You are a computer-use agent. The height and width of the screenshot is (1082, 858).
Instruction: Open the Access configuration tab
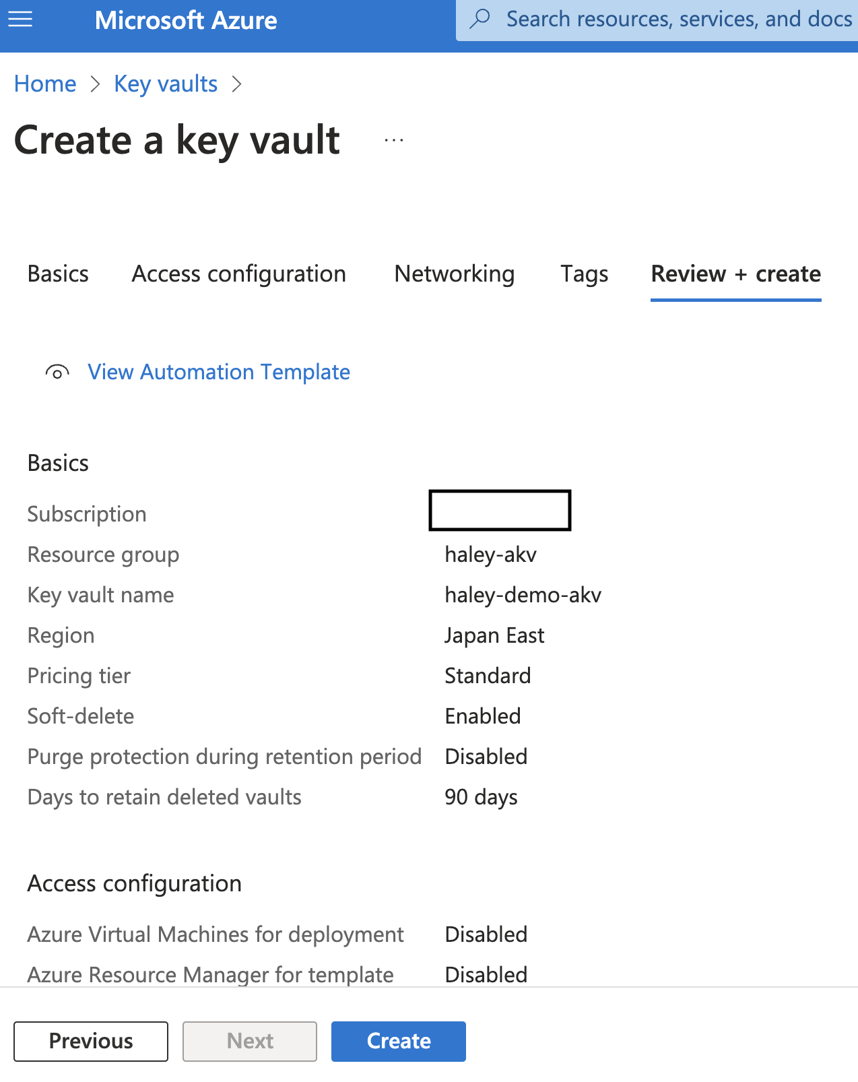[238, 274]
